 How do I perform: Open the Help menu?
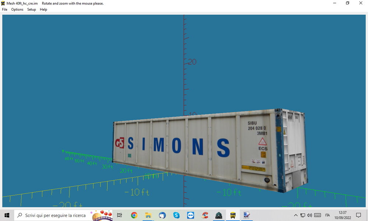(43, 10)
